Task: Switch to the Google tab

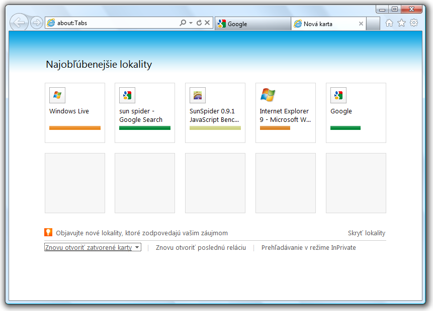Action: 252,24
